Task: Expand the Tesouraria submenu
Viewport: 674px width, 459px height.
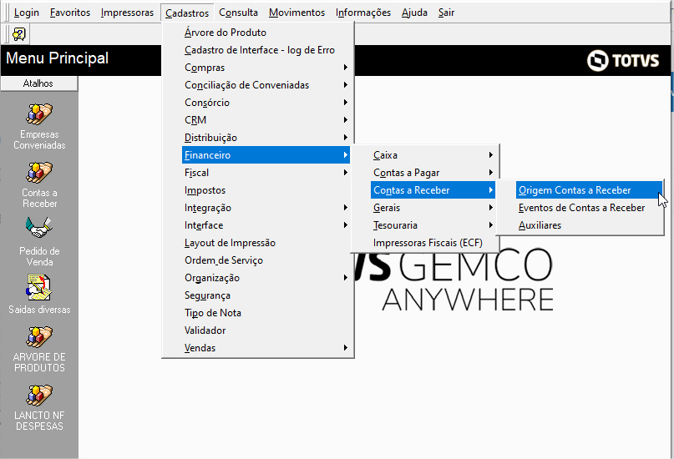Action: click(x=433, y=225)
